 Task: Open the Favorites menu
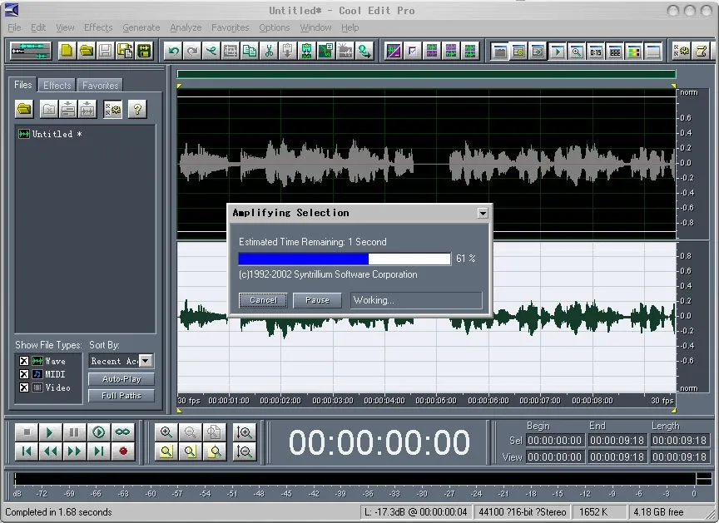231,27
